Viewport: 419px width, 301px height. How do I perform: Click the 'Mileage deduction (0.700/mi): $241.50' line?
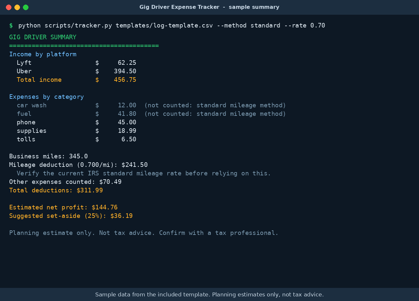[79, 165]
